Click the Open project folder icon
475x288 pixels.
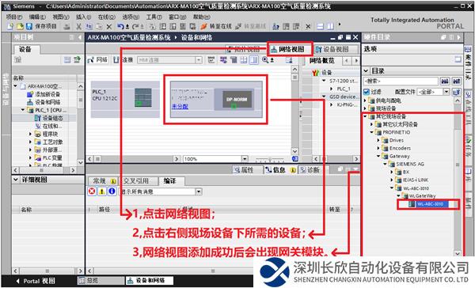click(20, 26)
